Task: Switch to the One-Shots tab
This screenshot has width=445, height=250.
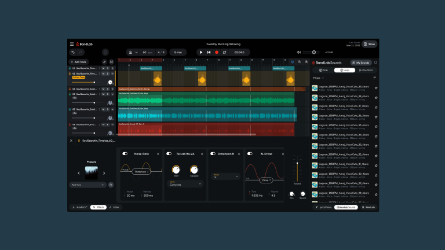Action: click(366, 70)
